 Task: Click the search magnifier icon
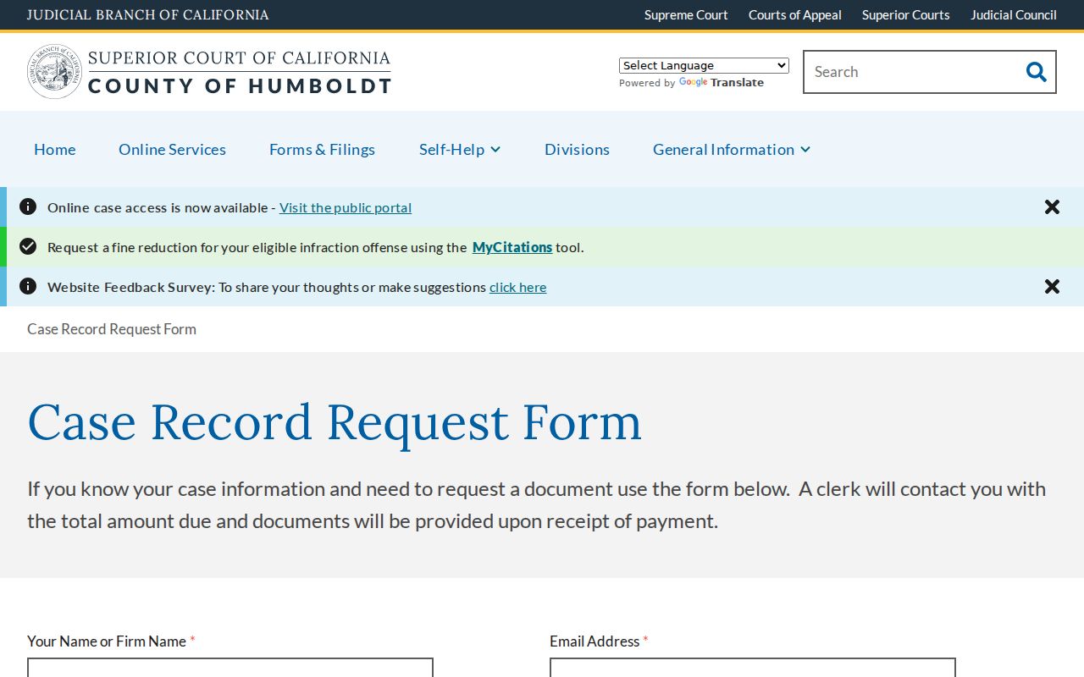pos(1036,72)
